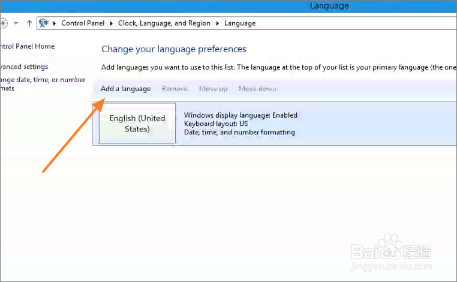457x282 pixels.
Task: Click 'Change your language preferences' heading
Action: (x=174, y=49)
